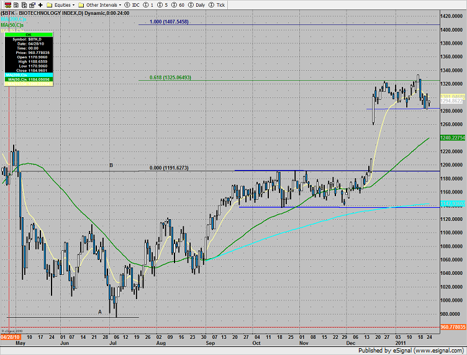This screenshot has height=355, width=467.
Task: Click the Other Intervals folder icon
Action: pyautogui.click(x=81, y=4)
